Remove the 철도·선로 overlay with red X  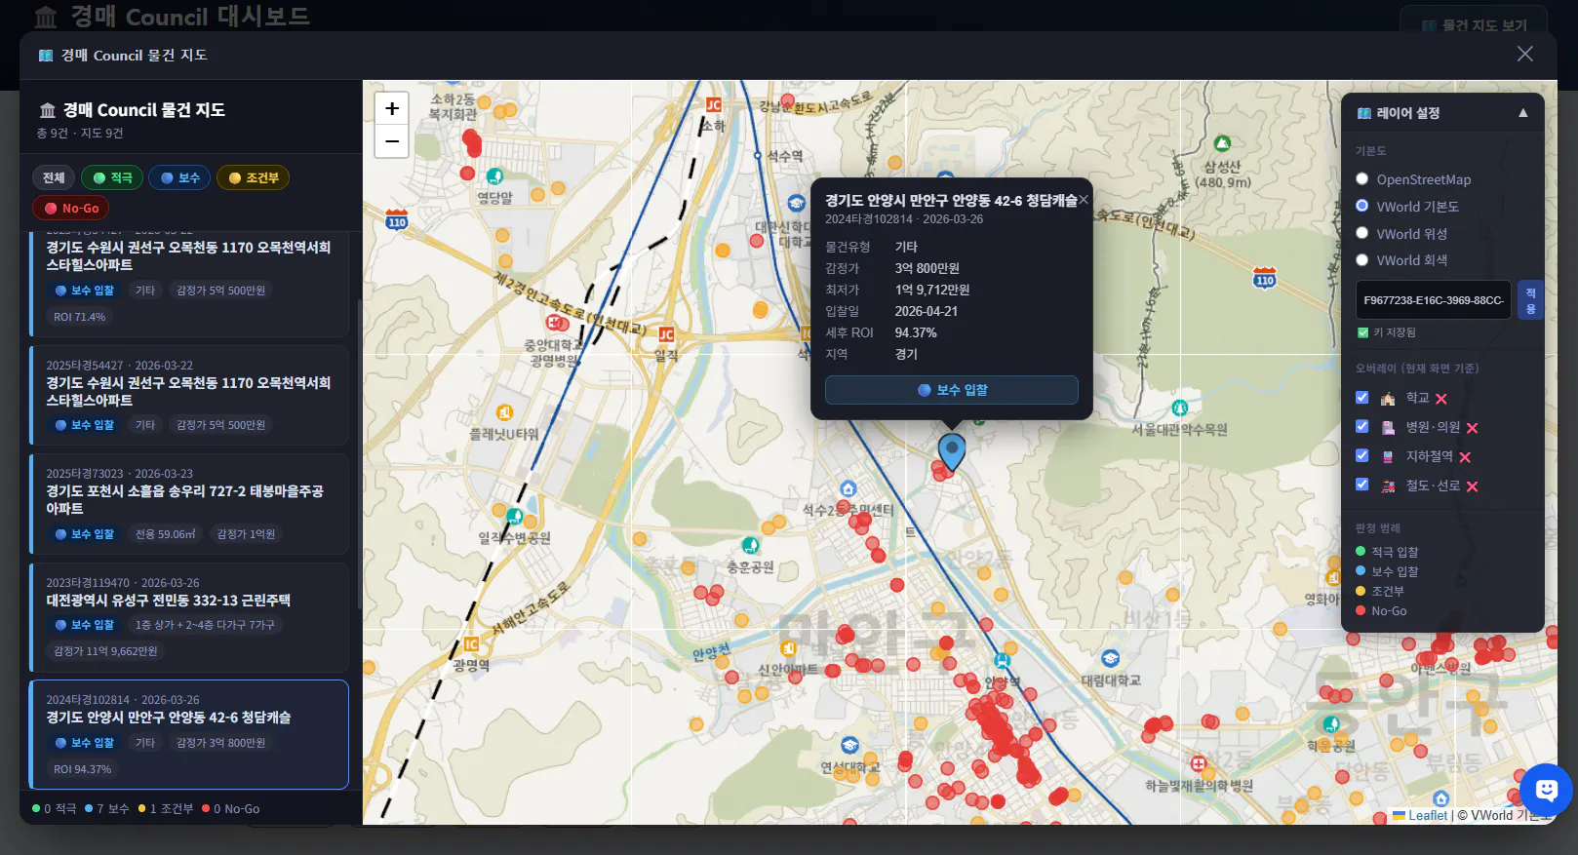(x=1473, y=486)
